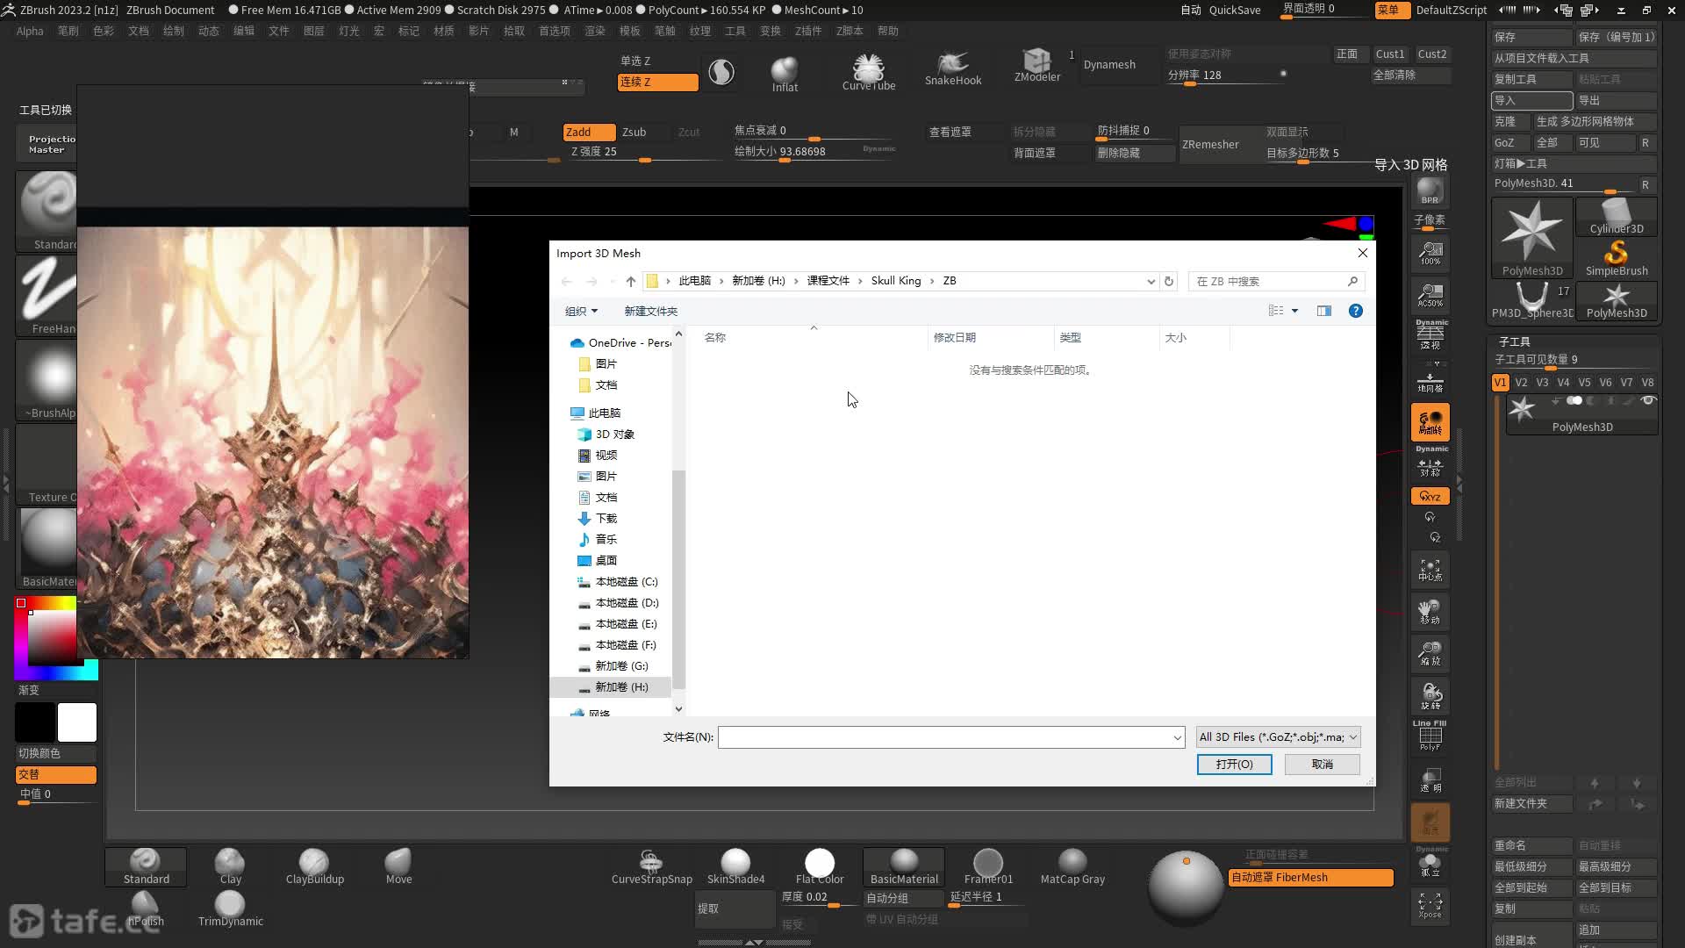Select the CurveTube brush
The width and height of the screenshot is (1685, 948).
point(869,72)
